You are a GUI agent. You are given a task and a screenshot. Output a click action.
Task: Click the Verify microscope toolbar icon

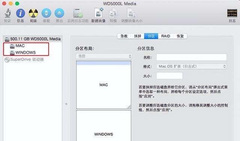point(7,13)
